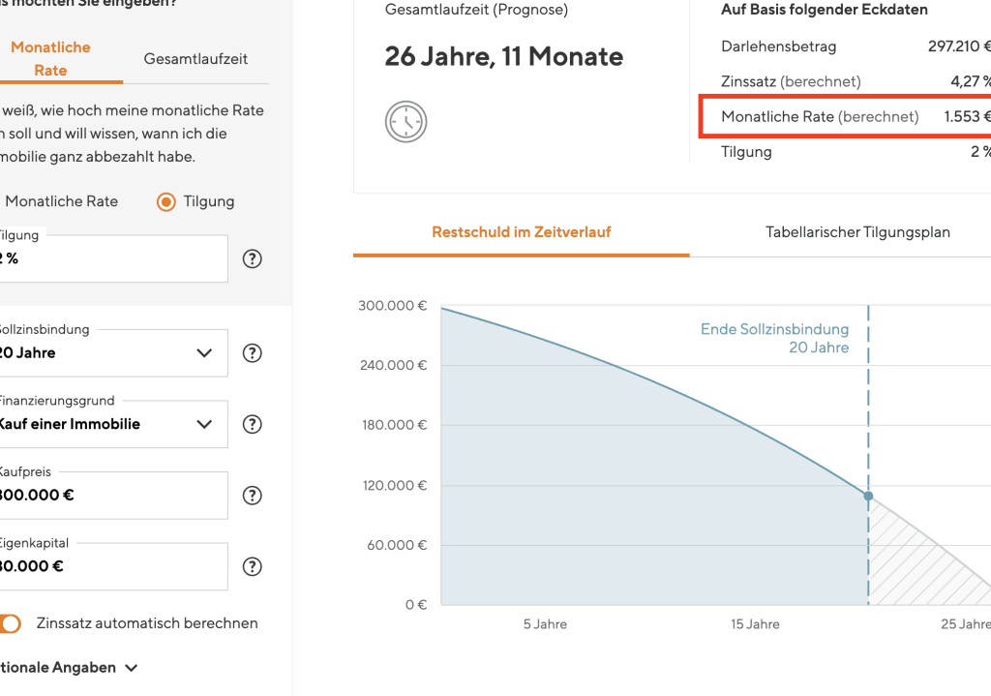Expand the optionale Angaben section
This screenshot has width=991, height=696.
click(x=68, y=667)
